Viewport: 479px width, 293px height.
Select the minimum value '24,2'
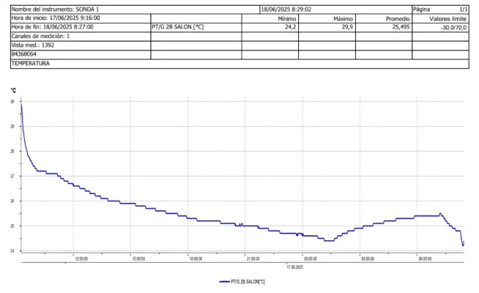pyautogui.click(x=290, y=27)
